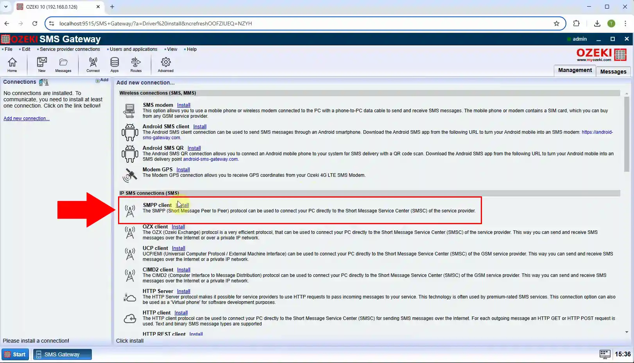Click connection list scrollbar down arrow

627,332
